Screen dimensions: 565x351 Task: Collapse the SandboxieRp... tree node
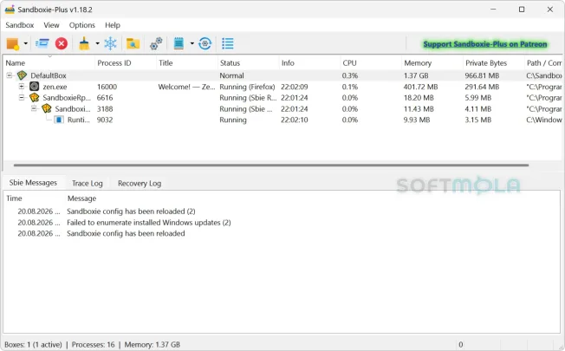[22, 98]
